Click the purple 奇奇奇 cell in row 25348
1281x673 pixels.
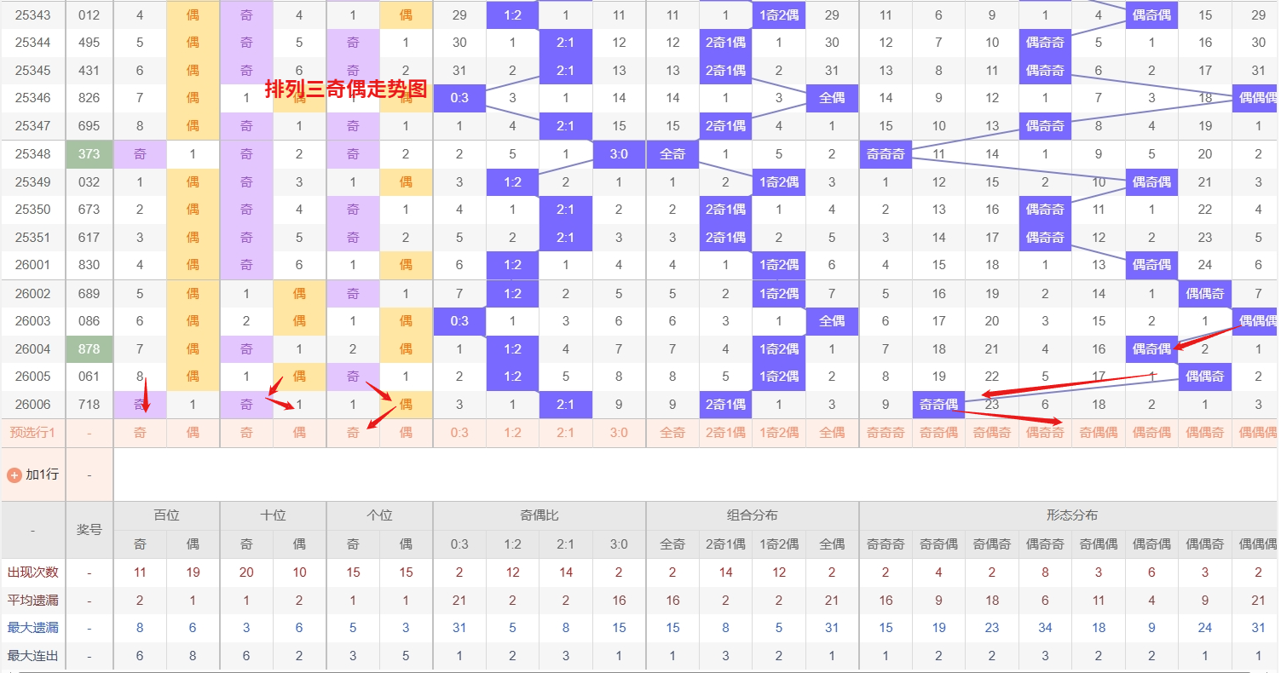886,154
